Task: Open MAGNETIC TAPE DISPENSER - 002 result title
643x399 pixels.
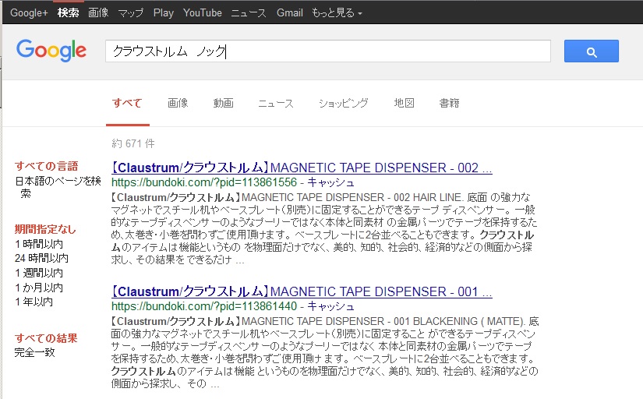Action: [302, 168]
